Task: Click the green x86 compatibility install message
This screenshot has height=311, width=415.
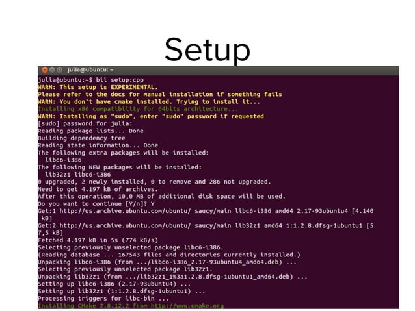Action: 138,109
